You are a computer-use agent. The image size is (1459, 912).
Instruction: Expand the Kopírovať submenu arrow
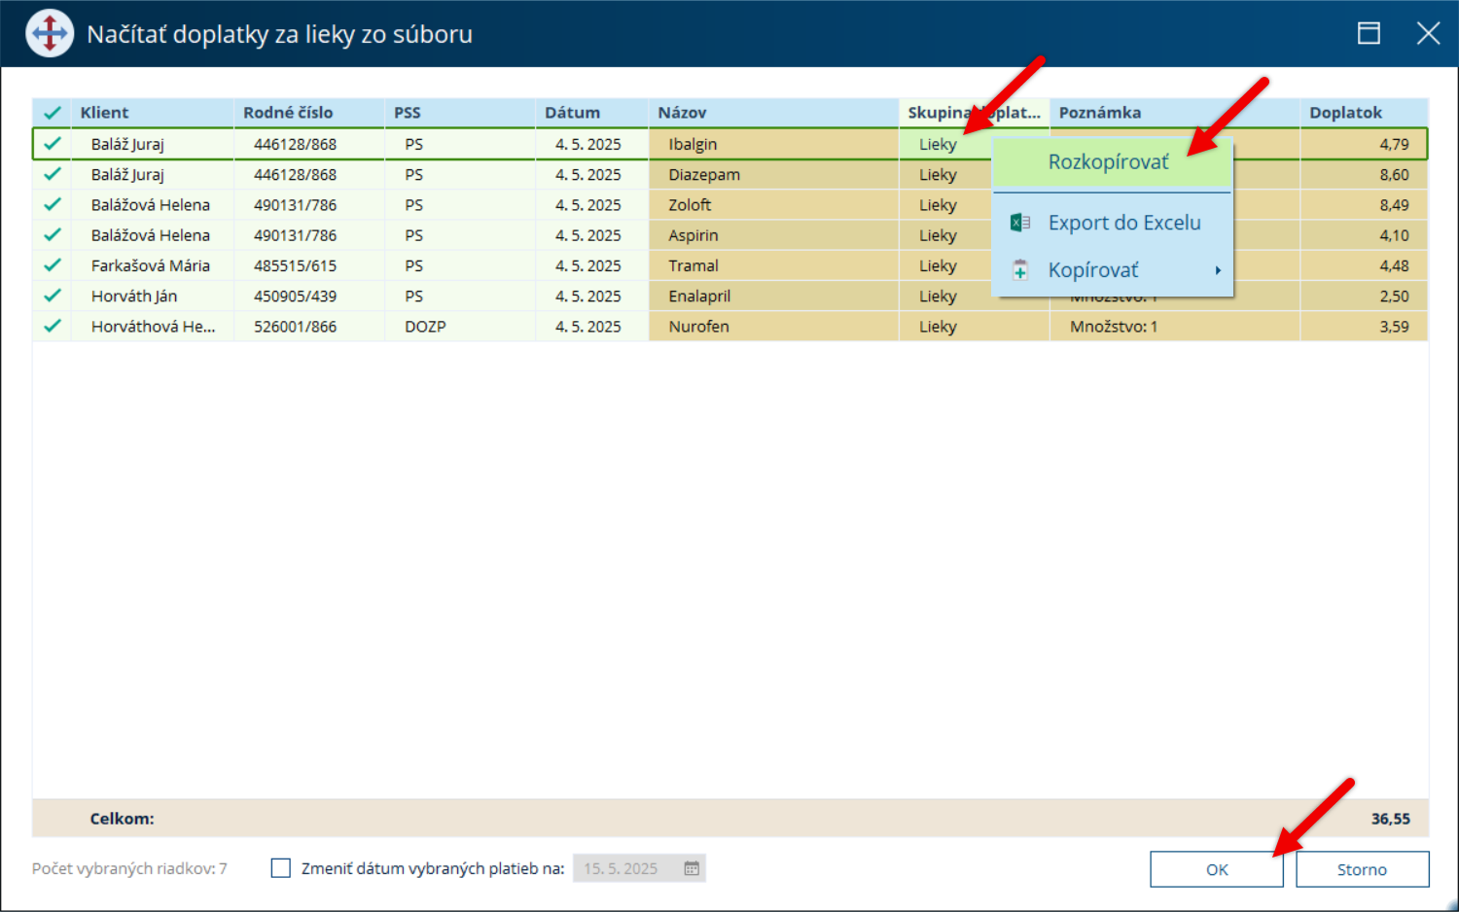point(1217,270)
